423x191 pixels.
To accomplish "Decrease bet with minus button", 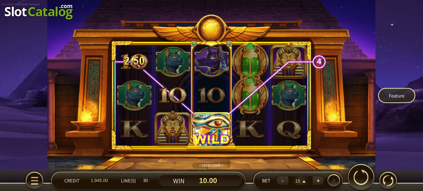I will tap(282, 181).
